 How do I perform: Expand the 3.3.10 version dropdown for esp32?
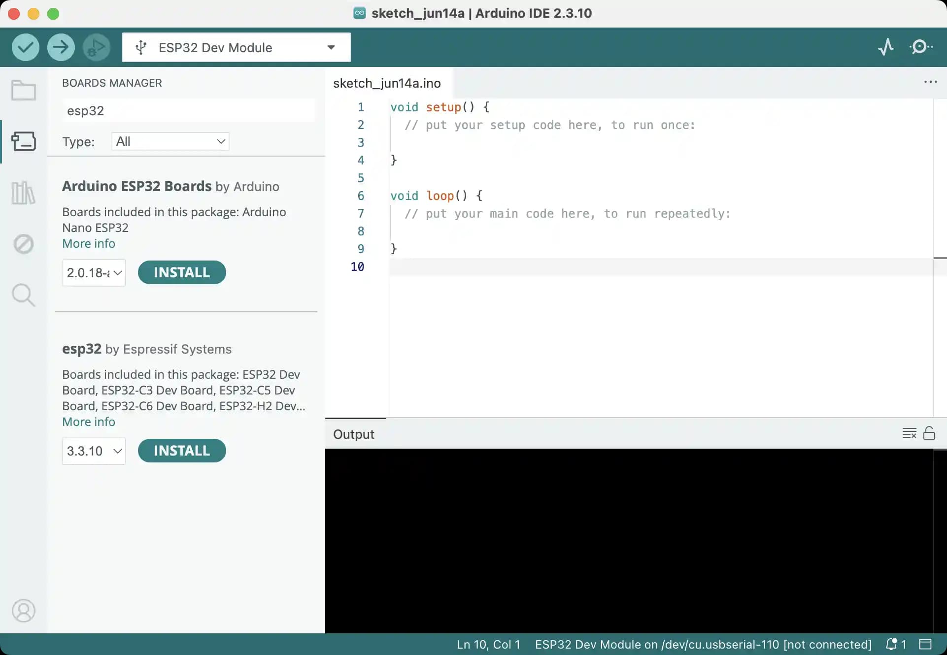tap(94, 451)
